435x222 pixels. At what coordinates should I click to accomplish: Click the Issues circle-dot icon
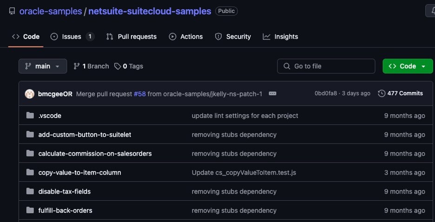tap(54, 37)
